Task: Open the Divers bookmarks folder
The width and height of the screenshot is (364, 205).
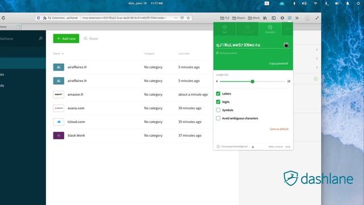Action: coord(239,18)
